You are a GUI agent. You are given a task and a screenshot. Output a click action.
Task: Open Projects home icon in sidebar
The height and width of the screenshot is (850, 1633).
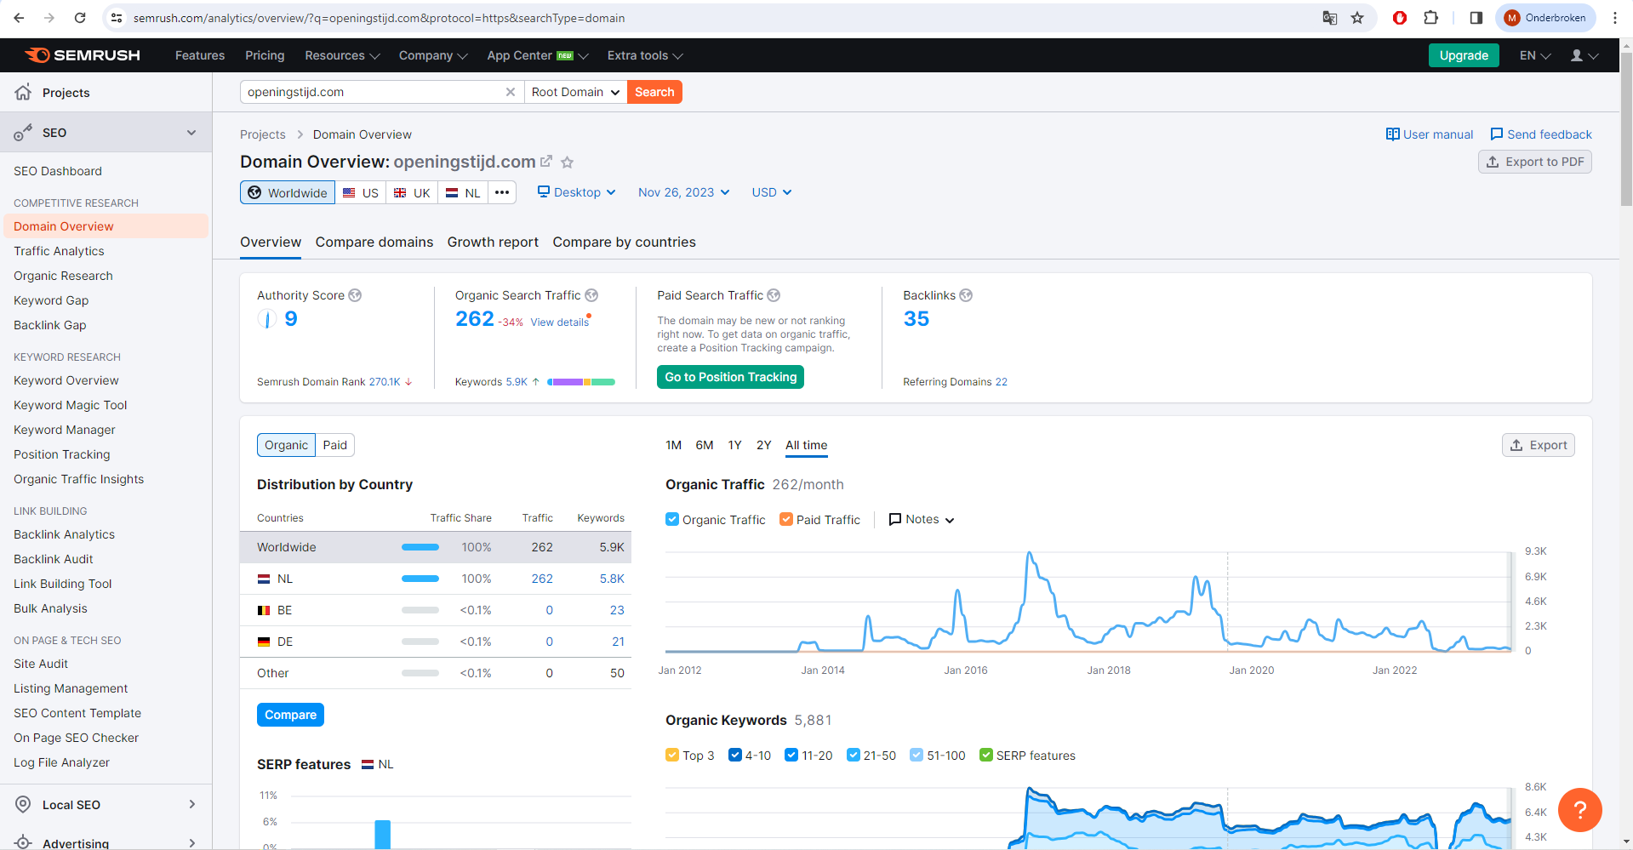(x=23, y=92)
